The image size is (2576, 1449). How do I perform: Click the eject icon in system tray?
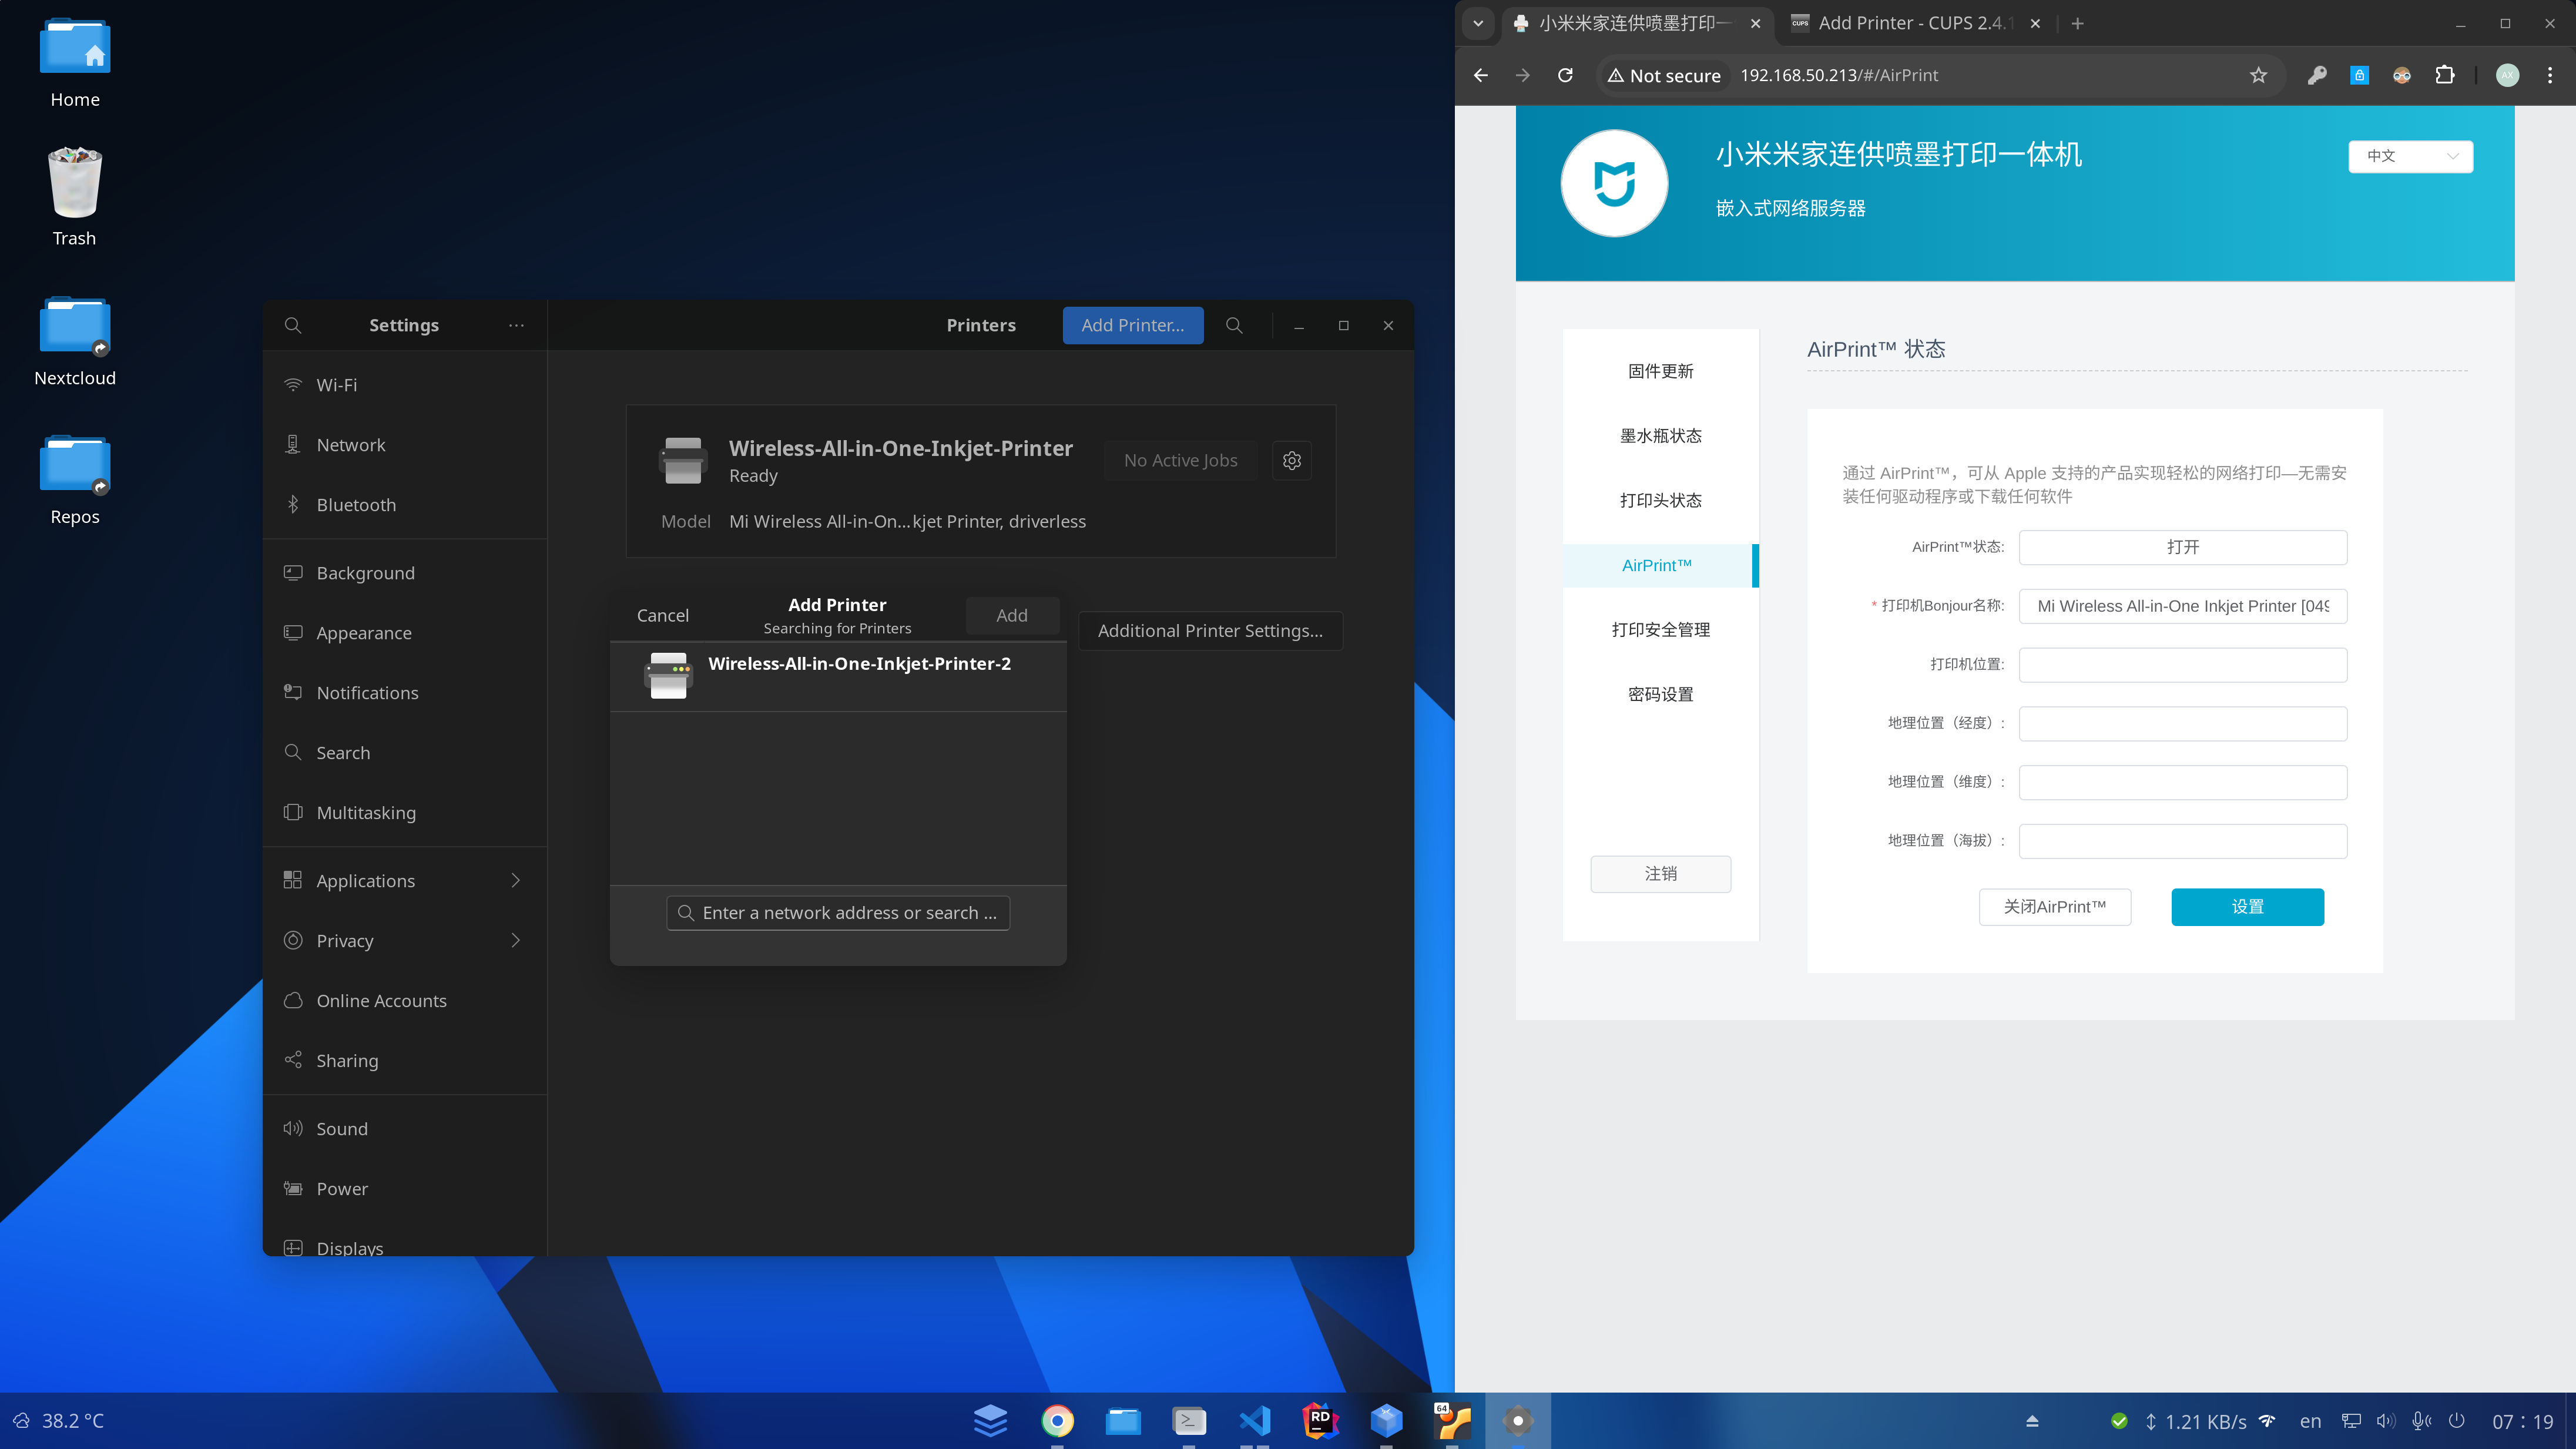[x=2032, y=1421]
